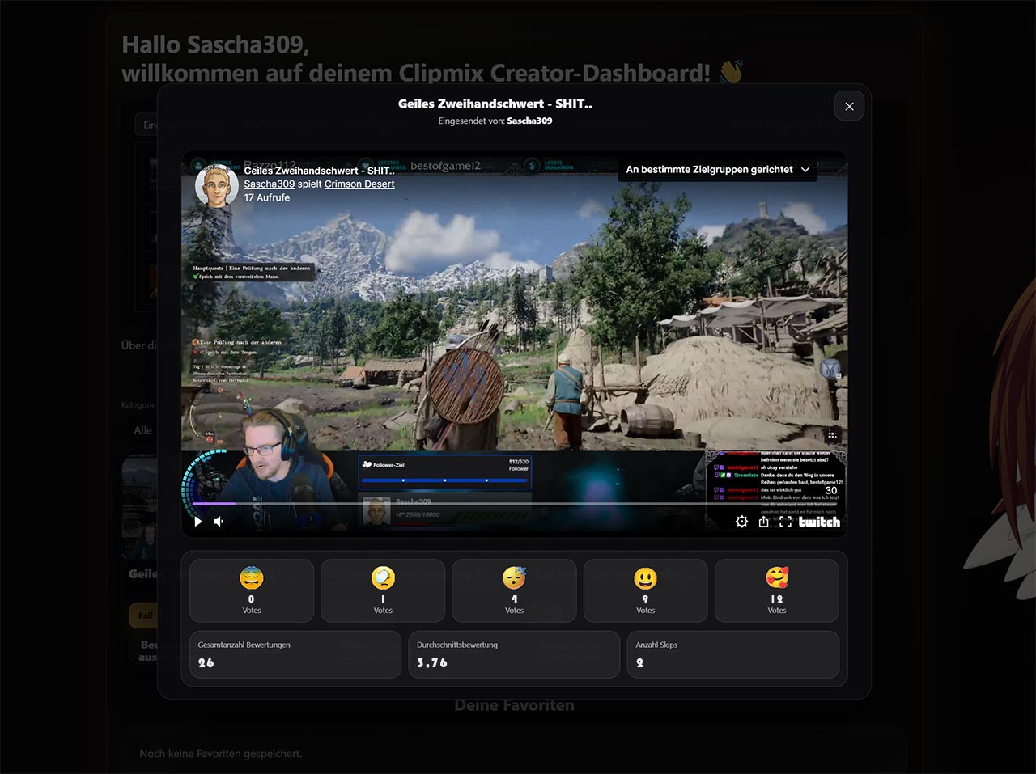
Task: Click the average rating value 3.76
Action: pyautogui.click(x=432, y=663)
